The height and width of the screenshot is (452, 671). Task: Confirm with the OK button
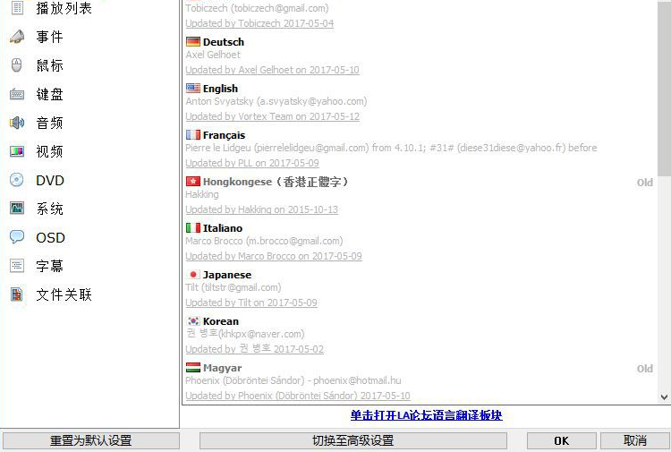click(x=562, y=440)
